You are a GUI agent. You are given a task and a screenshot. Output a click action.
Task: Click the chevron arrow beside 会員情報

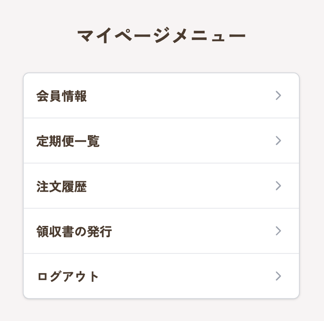(279, 96)
